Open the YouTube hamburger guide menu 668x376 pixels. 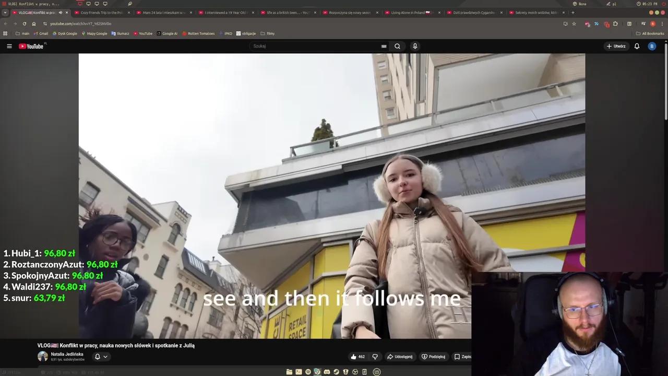coord(9,46)
